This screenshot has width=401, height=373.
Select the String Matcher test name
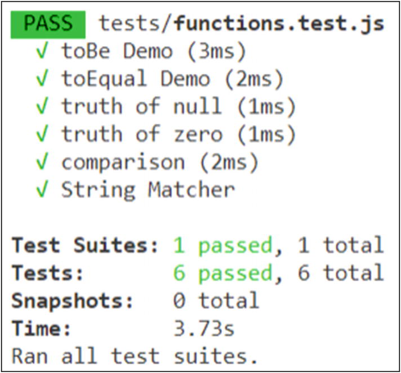(x=148, y=190)
